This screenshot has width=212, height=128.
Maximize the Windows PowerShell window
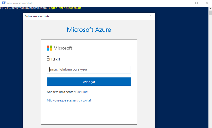pos(196,3)
